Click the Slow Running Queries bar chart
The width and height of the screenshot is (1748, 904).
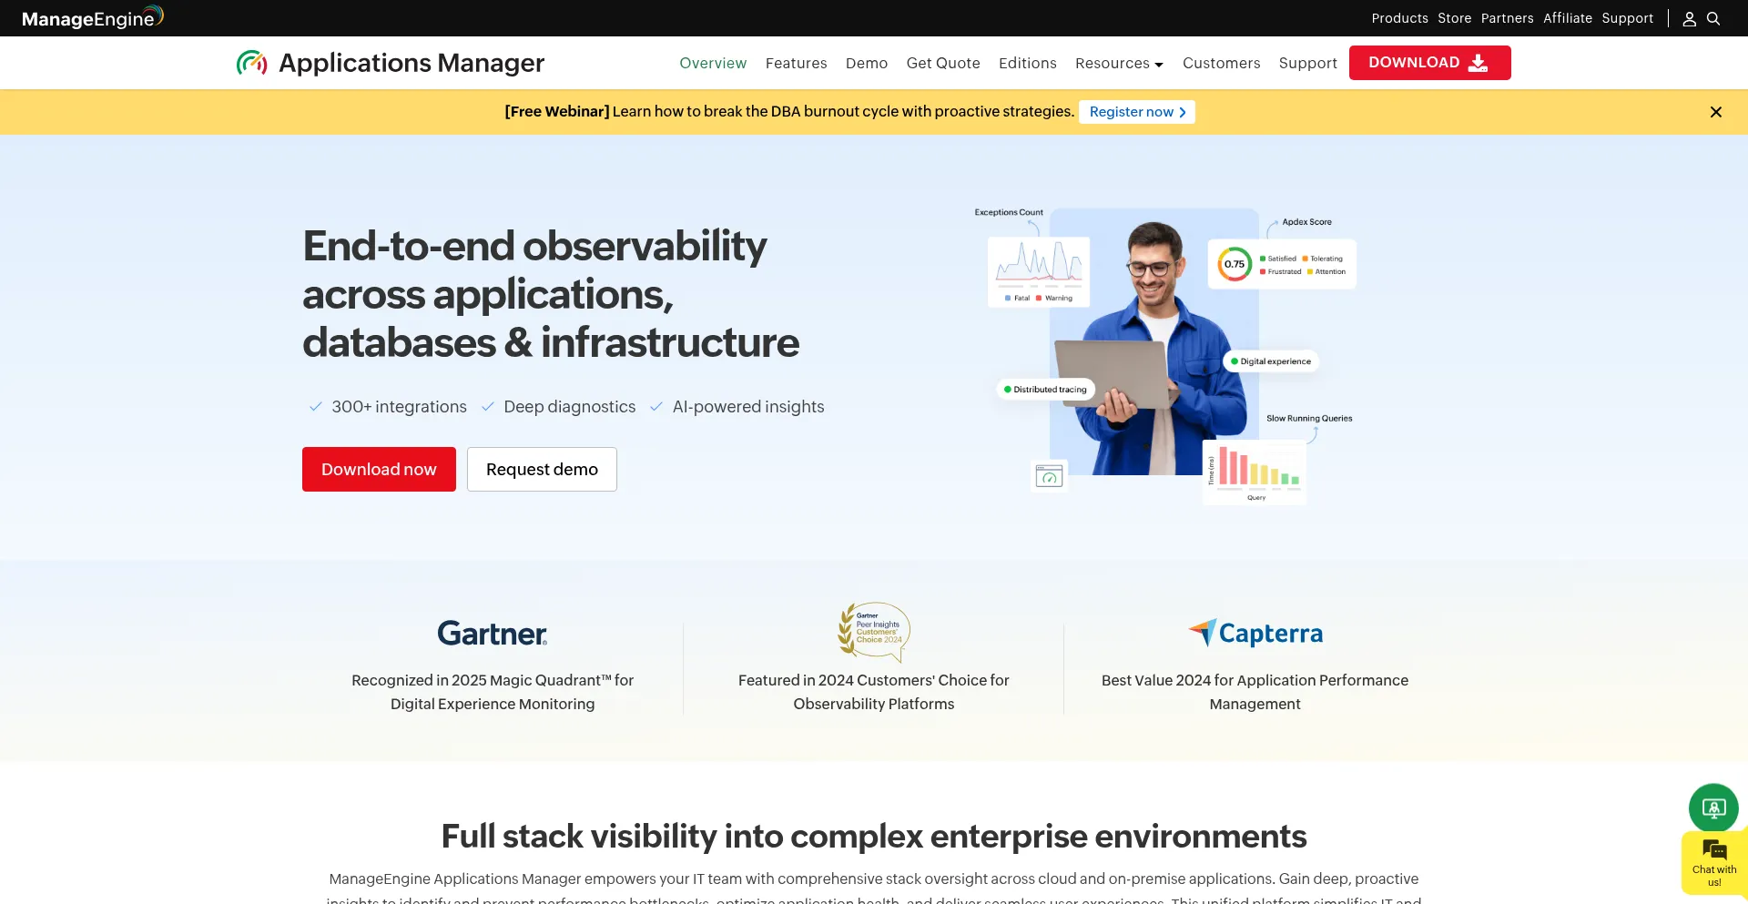tap(1255, 472)
